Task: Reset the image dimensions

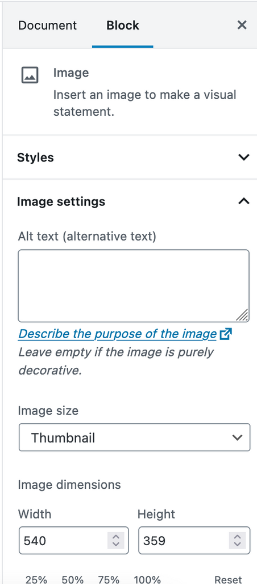Action: pos(229,579)
